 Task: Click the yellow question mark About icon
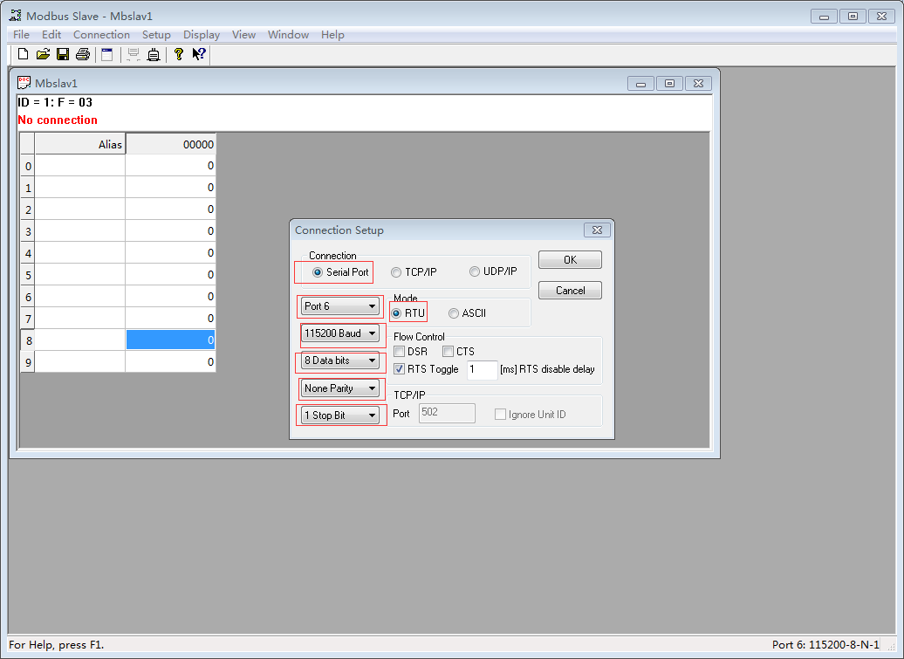click(x=179, y=54)
